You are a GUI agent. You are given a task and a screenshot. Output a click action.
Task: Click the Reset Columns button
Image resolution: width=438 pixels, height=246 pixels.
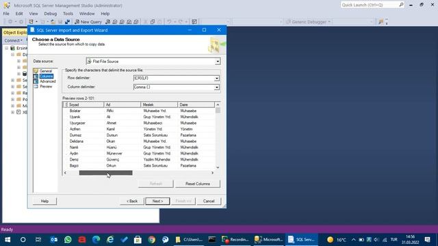pos(198,184)
